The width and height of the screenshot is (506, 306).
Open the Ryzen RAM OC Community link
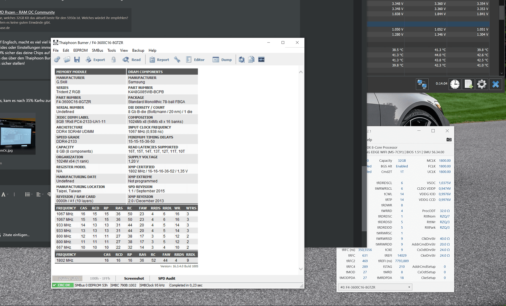(x=27, y=12)
